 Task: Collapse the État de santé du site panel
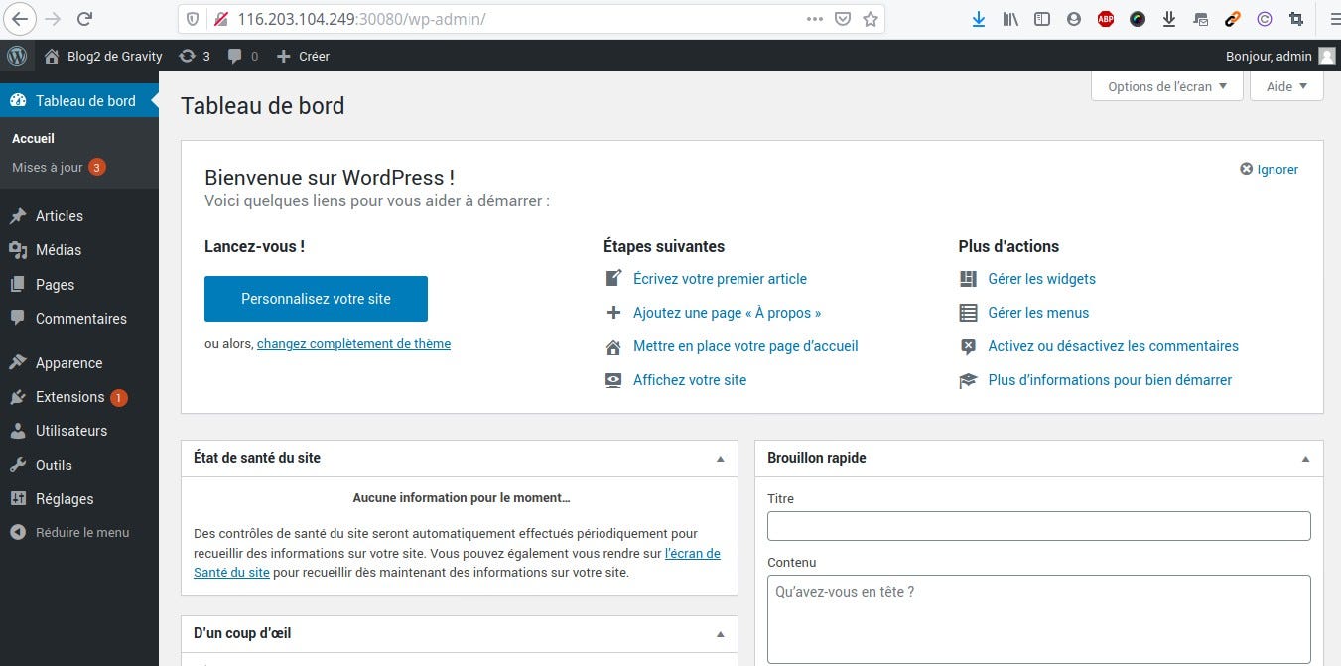(721, 459)
